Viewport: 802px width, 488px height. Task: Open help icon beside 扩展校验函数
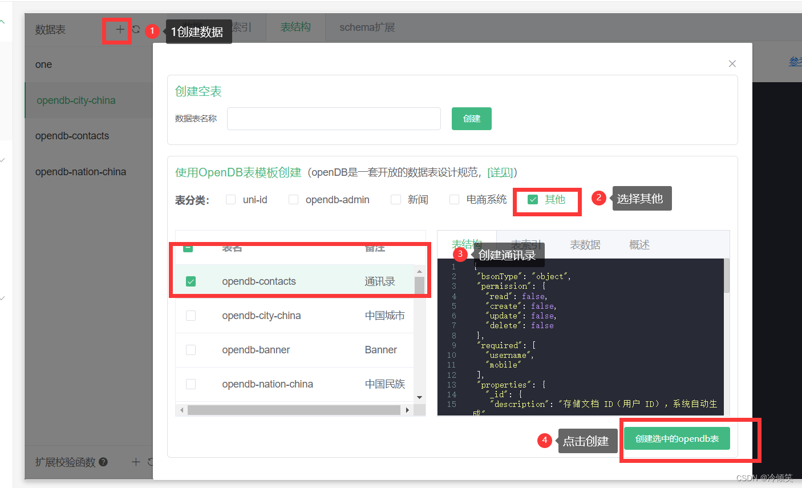(x=103, y=462)
